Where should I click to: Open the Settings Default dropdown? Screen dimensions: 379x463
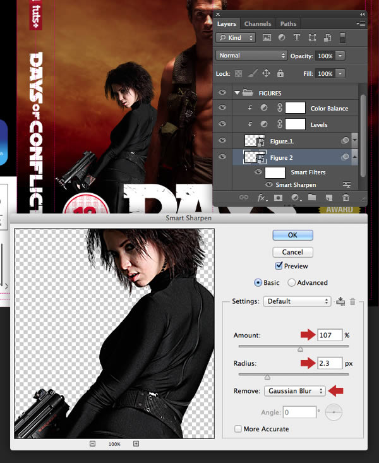point(297,301)
